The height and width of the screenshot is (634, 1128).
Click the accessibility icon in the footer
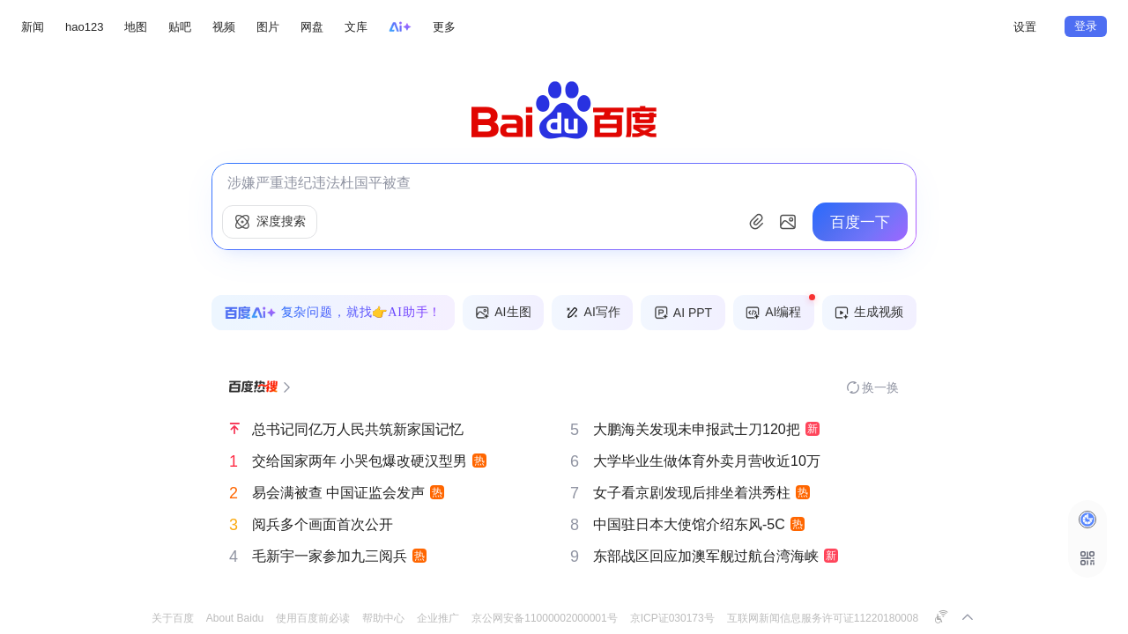[941, 617]
